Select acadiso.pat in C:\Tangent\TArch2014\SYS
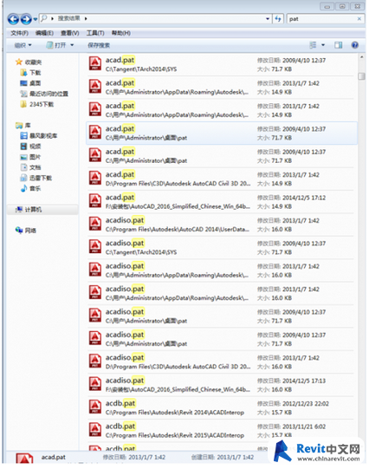The width and height of the screenshot is (369, 469). [221, 247]
